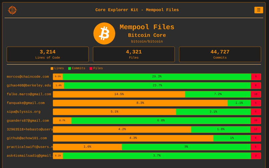
Task: Select contributor gzhao408@berkeley.edu
Action: click(x=29, y=86)
